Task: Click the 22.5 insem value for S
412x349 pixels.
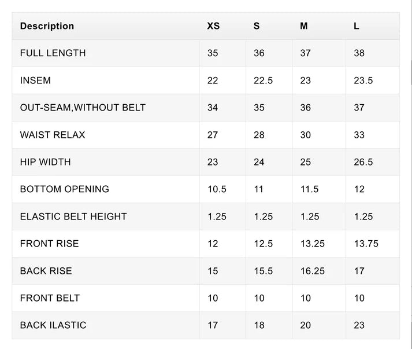Action: [263, 80]
